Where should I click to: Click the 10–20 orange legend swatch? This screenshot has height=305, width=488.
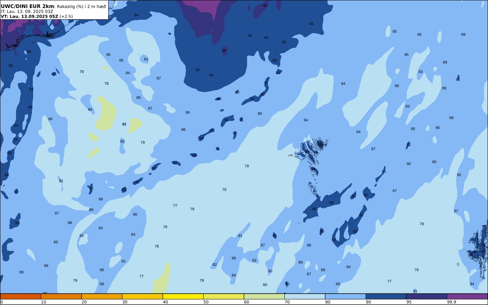pyautogui.click(x=61, y=296)
